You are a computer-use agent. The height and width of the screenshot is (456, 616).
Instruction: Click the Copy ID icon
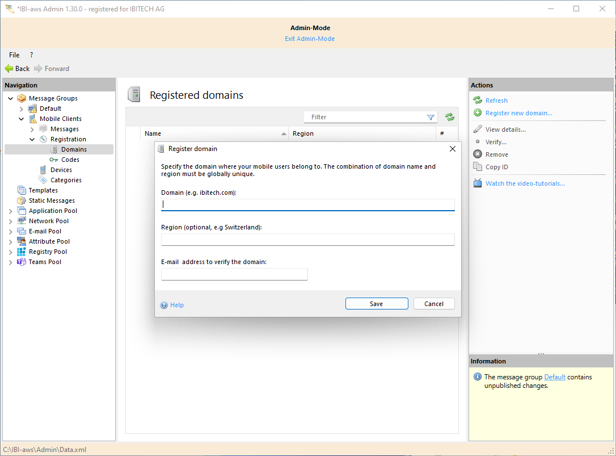pos(478,167)
